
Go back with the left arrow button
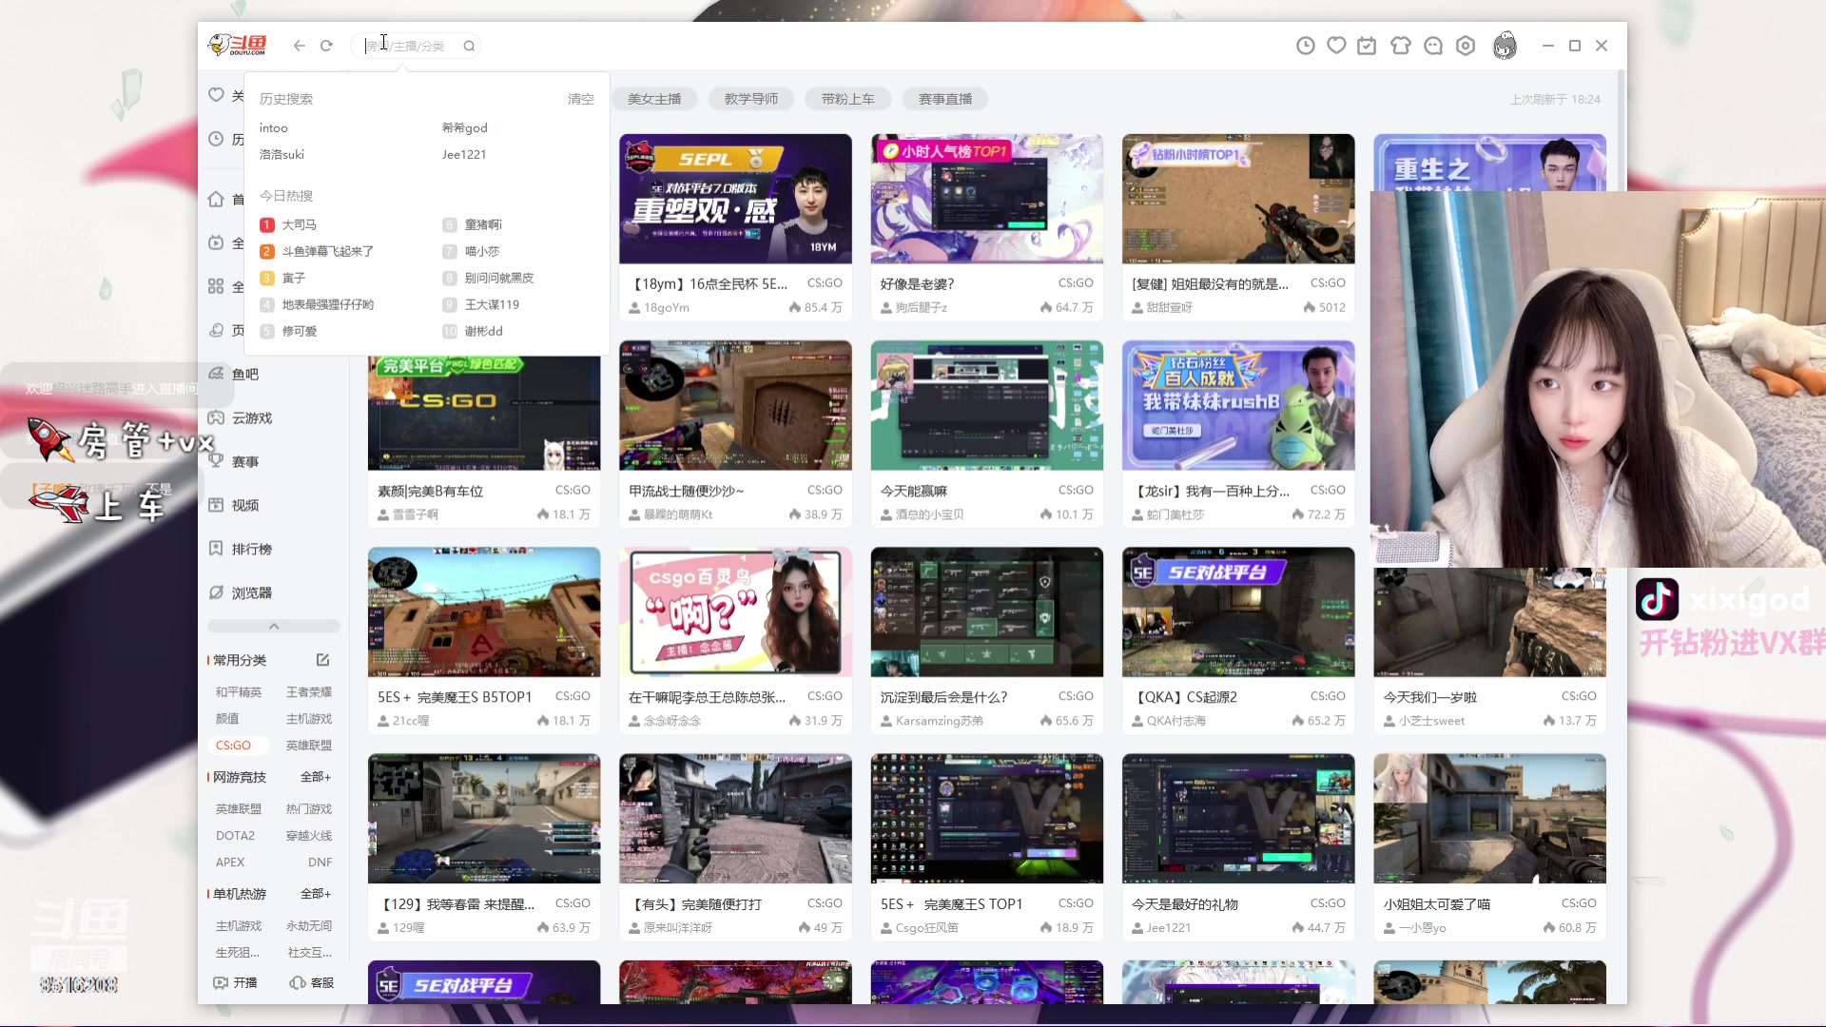[x=300, y=46]
